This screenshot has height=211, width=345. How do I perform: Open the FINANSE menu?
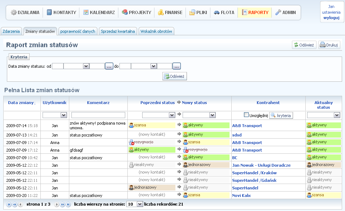pyautogui.click(x=170, y=13)
